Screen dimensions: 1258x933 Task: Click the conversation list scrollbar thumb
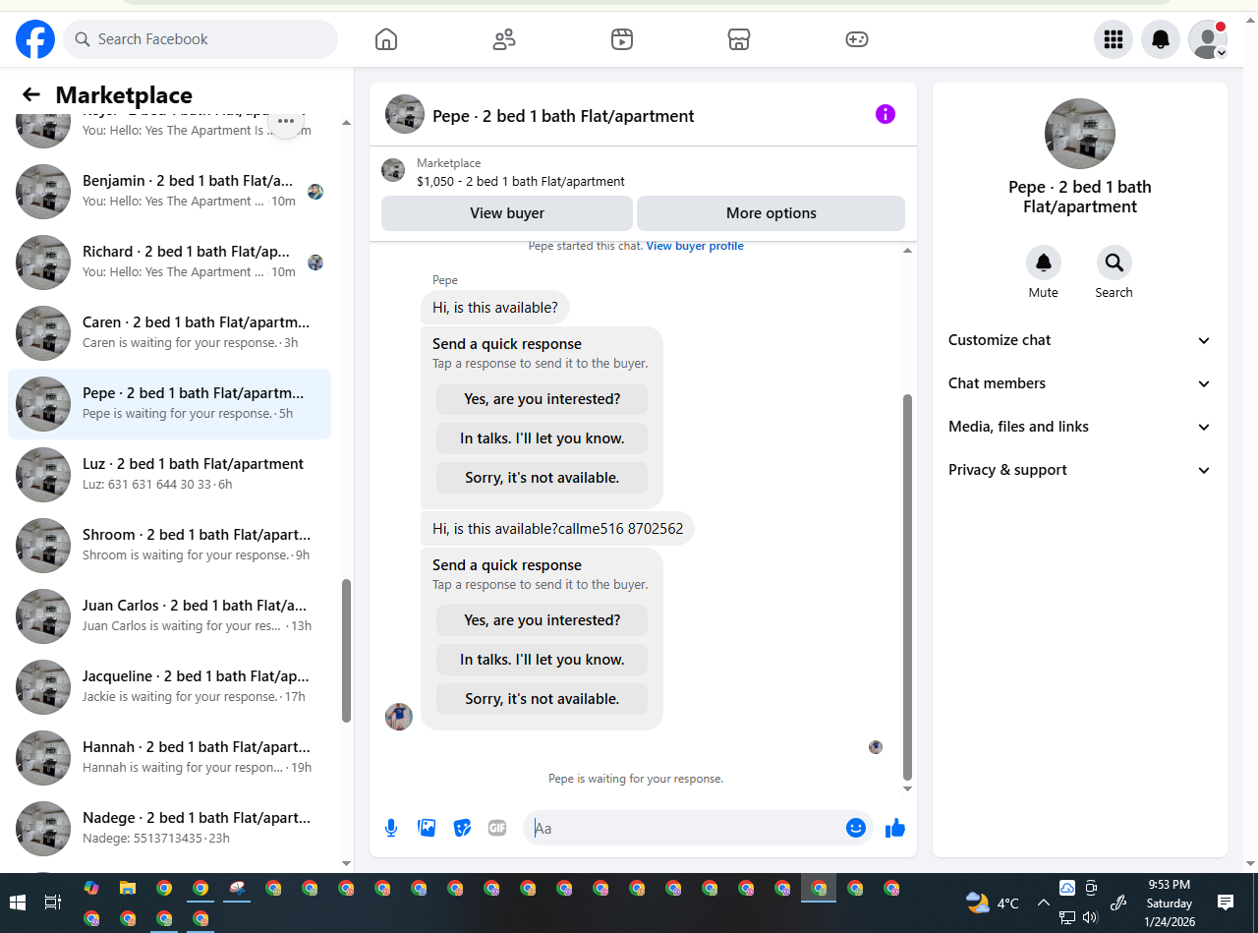346,651
